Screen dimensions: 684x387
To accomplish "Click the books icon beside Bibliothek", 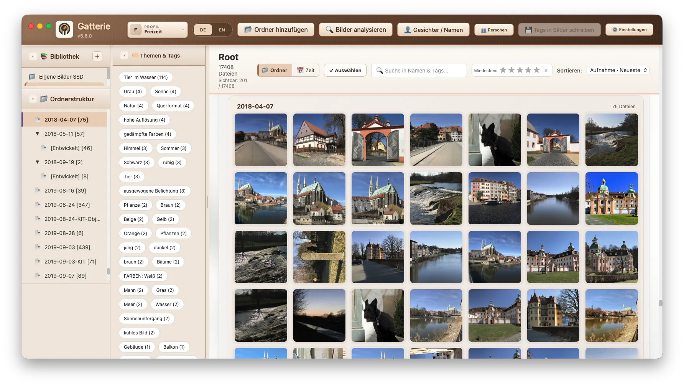I will click(x=44, y=56).
